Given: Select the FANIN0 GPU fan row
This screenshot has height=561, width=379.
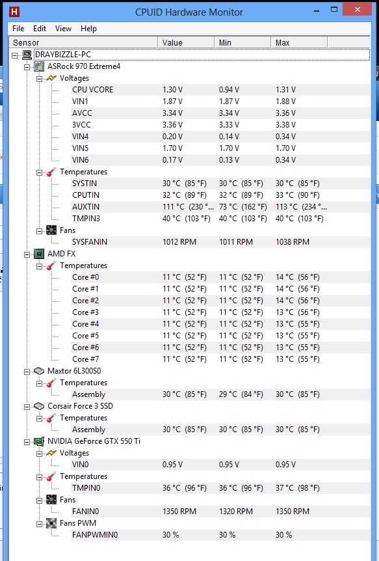Looking at the screenshot, I should 220,512.
